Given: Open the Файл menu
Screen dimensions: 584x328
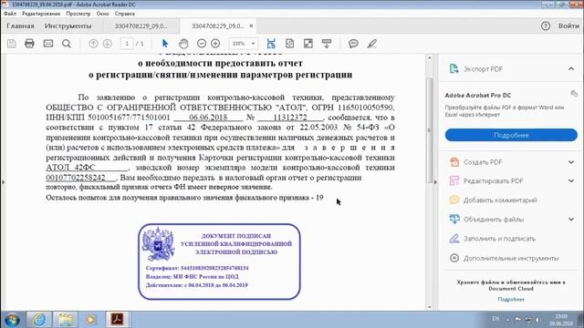Looking at the screenshot, I should click(10, 14).
